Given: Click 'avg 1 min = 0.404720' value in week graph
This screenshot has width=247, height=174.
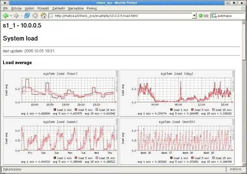Looking at the screenshot, I should pos(36,162).
